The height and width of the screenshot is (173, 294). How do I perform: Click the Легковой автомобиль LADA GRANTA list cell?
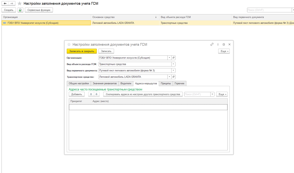pyautogui.click(x=125, y=23)
